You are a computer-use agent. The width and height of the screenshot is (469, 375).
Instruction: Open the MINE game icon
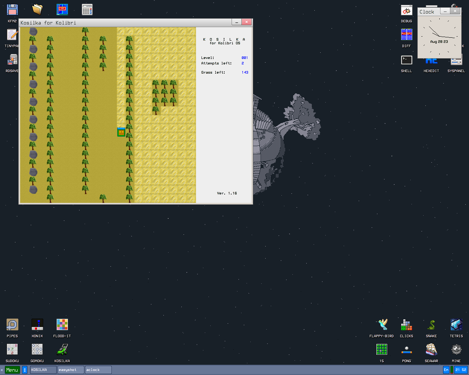coord(456,350)
